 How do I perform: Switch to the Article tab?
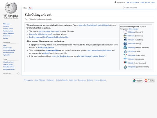click(x=25, y=8)
